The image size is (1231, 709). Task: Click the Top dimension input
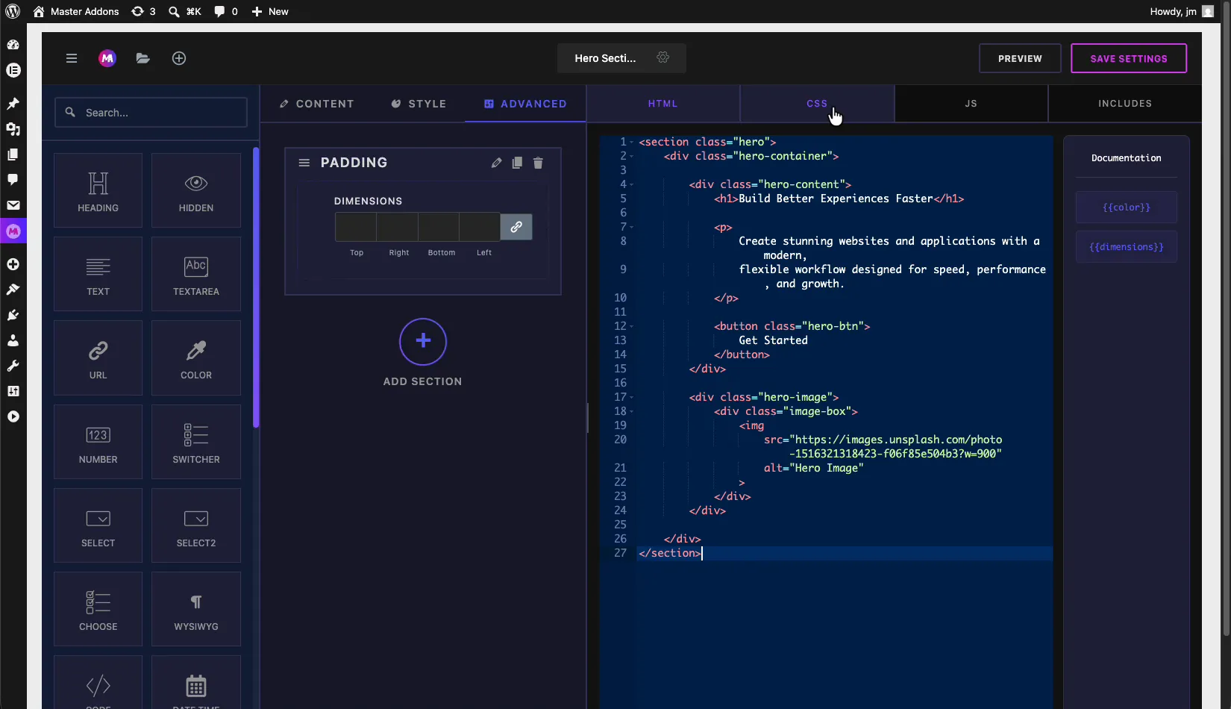[x=356, y=227]
